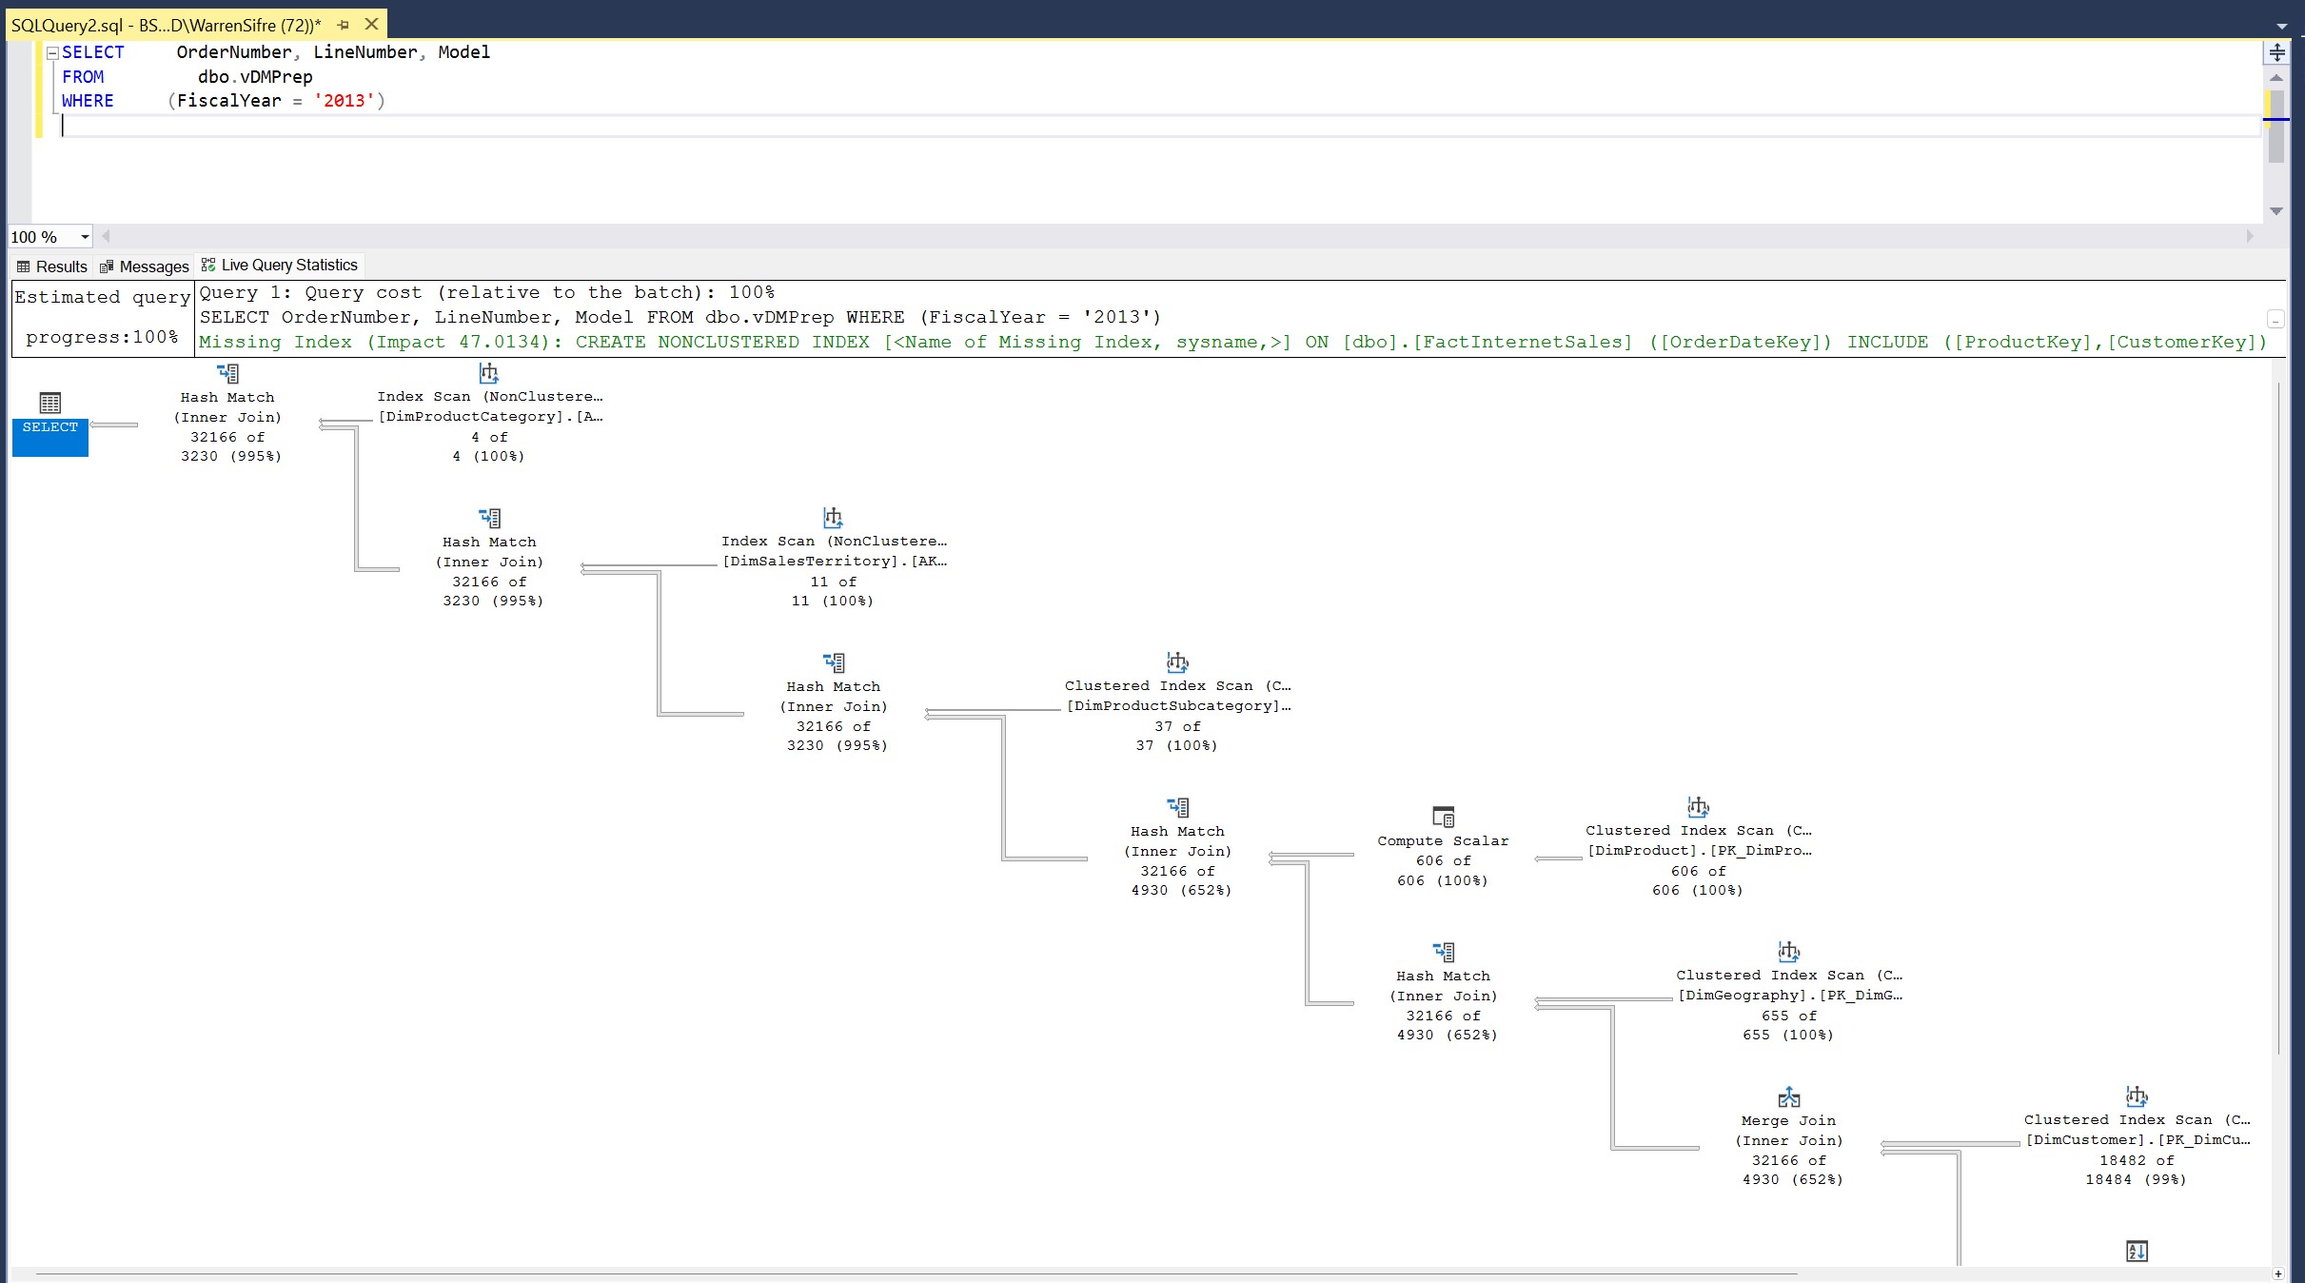The image size is (2305, 1283).
Task: Click the SELECT result operator icon
Action: tap(50, 403)
